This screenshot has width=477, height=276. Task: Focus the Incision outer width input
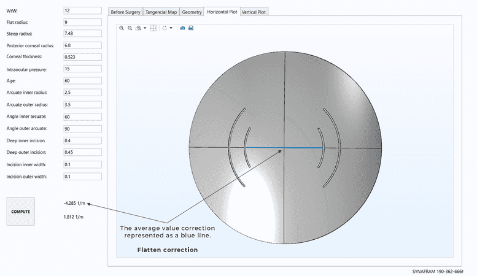pos(82,176)
